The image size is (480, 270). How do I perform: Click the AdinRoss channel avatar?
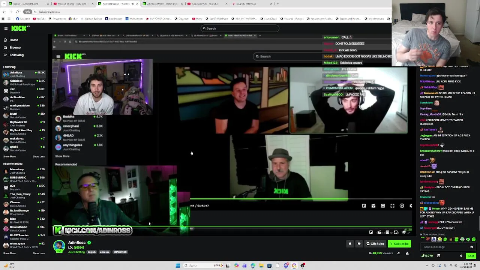click(59, 246)
